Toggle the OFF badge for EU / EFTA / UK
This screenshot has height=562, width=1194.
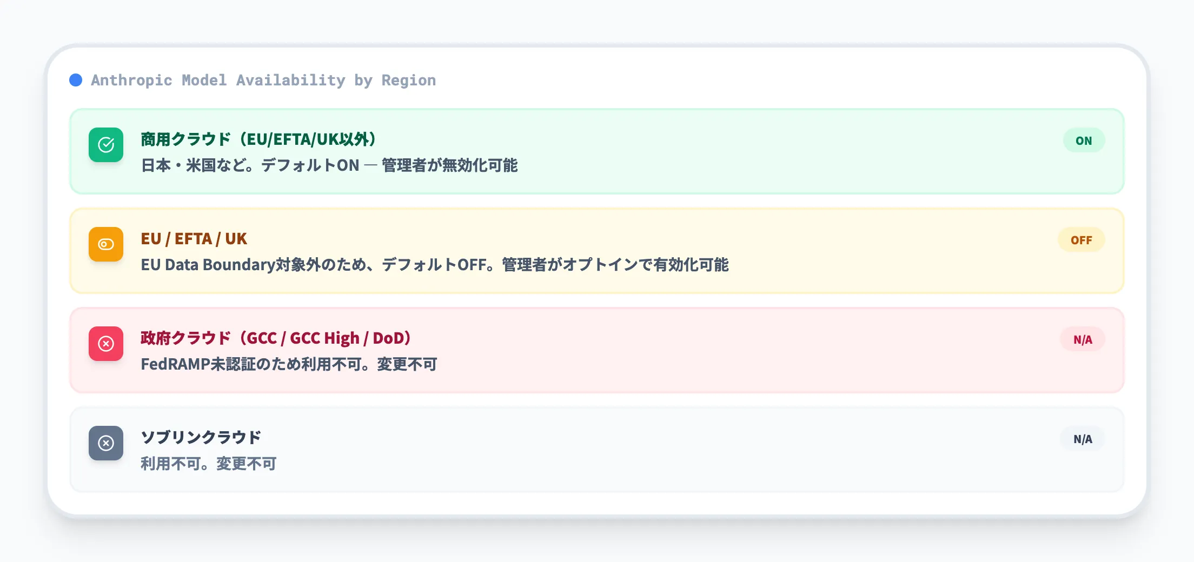(x=1081, y=240)
